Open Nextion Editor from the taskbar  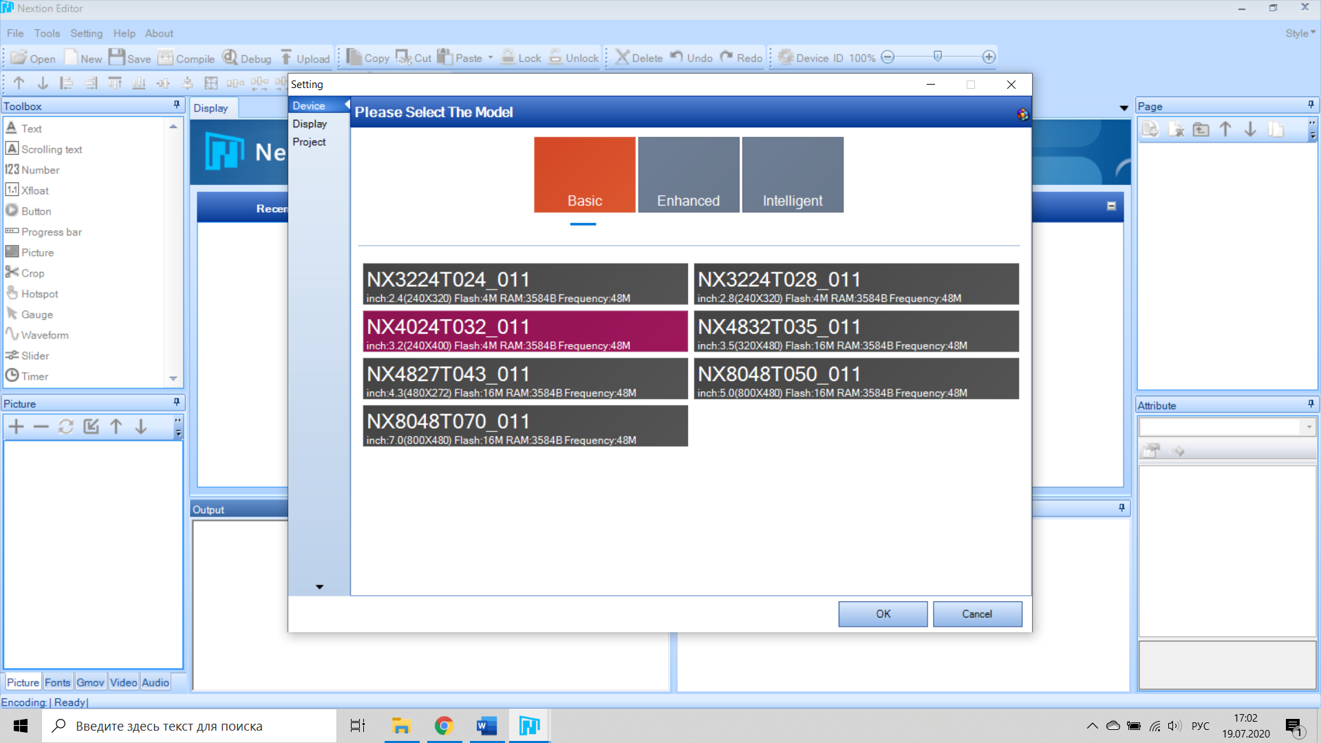coord(529,726)
